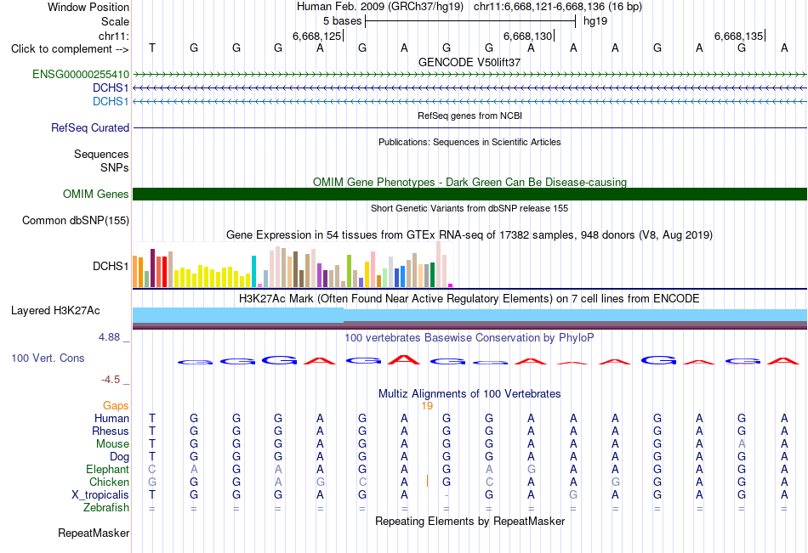The height and width of the screenshot is (553, 808).
Task: Click the Human alignment row label
Action: coord(111,418)
